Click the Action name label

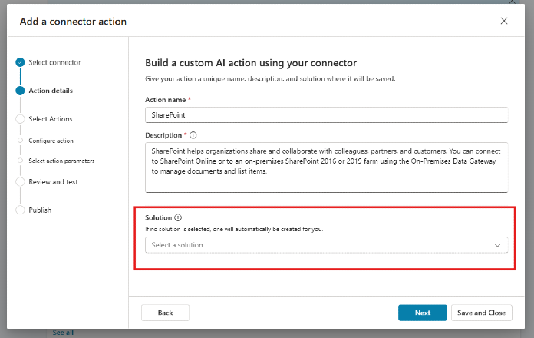[165, 100]
